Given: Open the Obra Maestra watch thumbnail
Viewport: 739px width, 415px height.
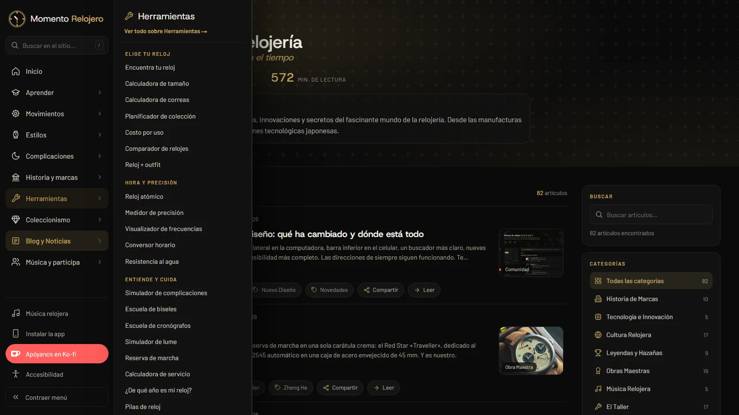Looking at the screenshot, I should coord(531,351).
